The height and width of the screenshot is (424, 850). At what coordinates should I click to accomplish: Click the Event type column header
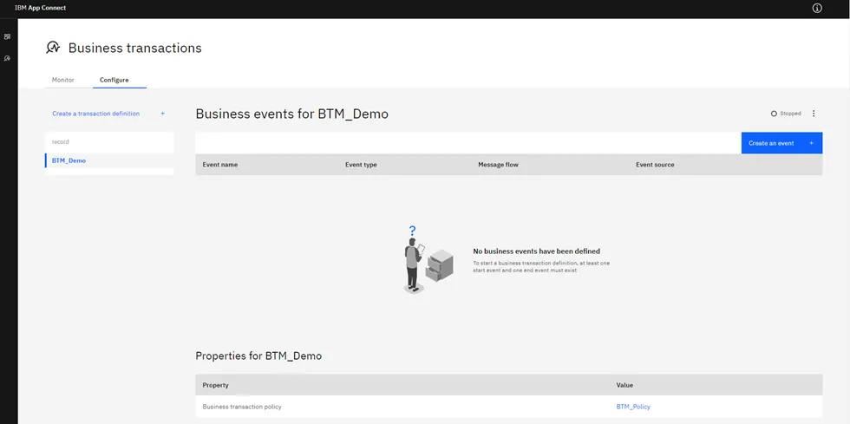point(361,164)
